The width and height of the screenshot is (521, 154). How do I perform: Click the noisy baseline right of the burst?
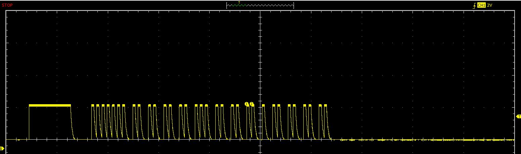pyautogui.click(x=420, y=140)
